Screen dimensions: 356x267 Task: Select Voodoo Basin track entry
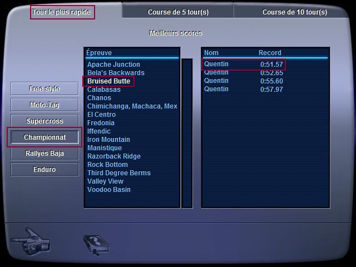tap(109, 190)
